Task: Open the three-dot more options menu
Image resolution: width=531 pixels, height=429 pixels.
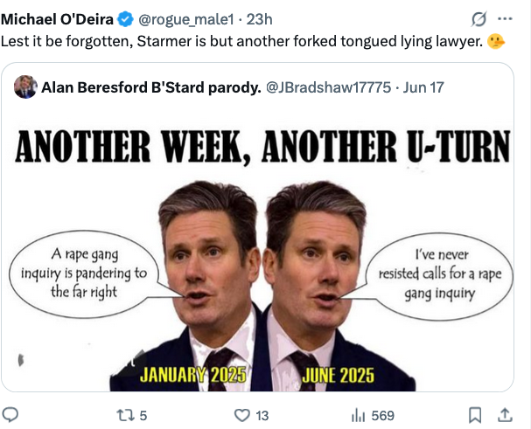Action: [505, 19]
